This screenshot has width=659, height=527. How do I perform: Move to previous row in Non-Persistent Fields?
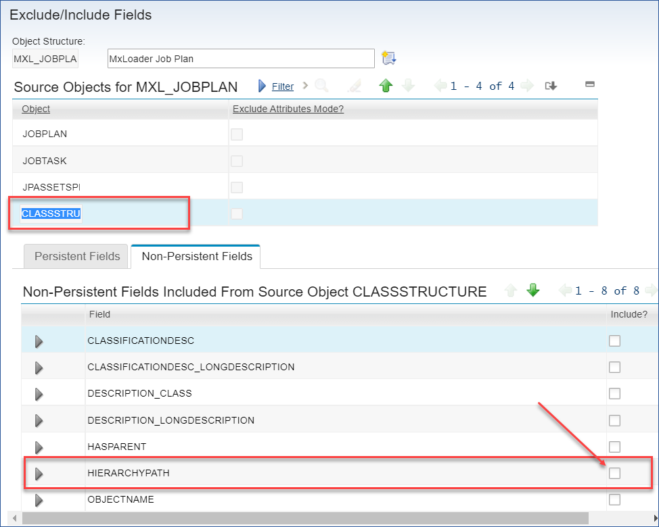pos(511,291)
